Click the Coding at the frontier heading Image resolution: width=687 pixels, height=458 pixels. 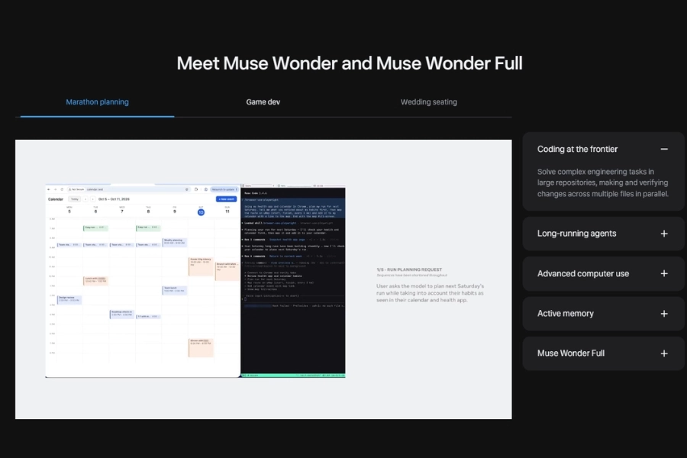pos(577,149)
